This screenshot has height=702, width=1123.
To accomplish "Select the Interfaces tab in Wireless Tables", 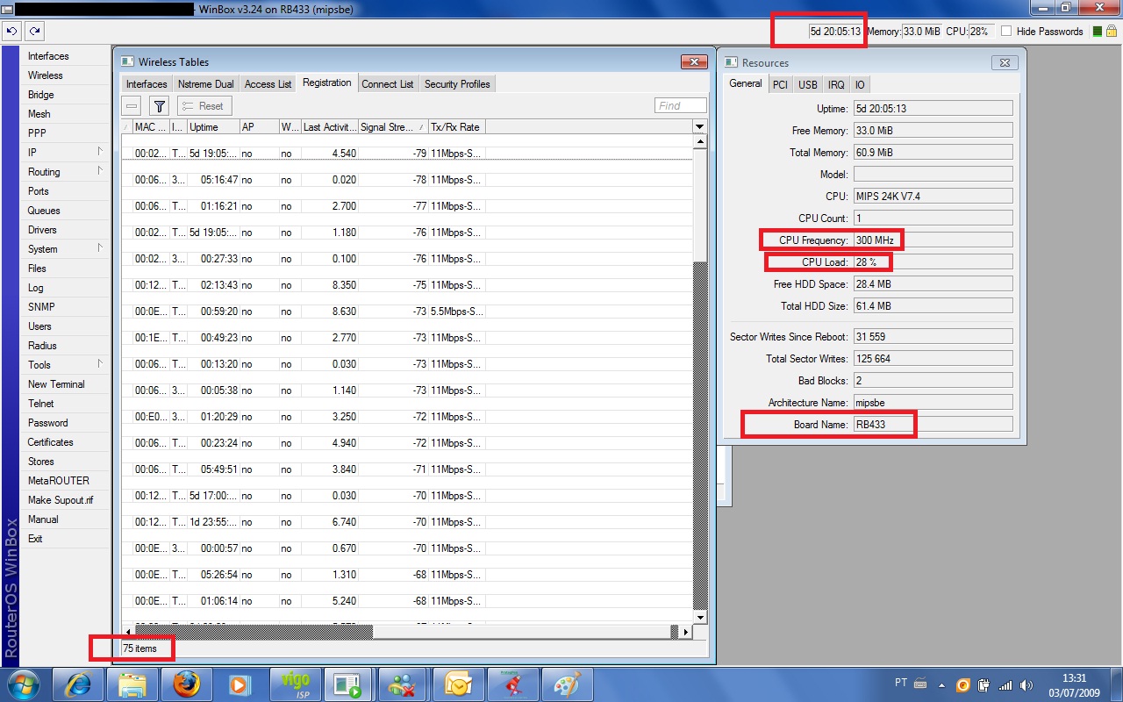I will coord(147,84).
